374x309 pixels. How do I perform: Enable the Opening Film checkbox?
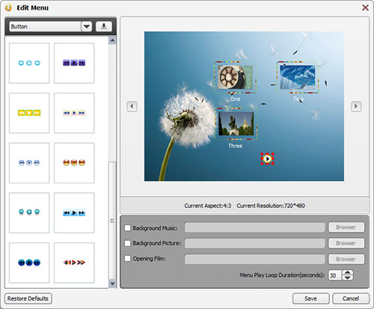click(x=127, y=258)
